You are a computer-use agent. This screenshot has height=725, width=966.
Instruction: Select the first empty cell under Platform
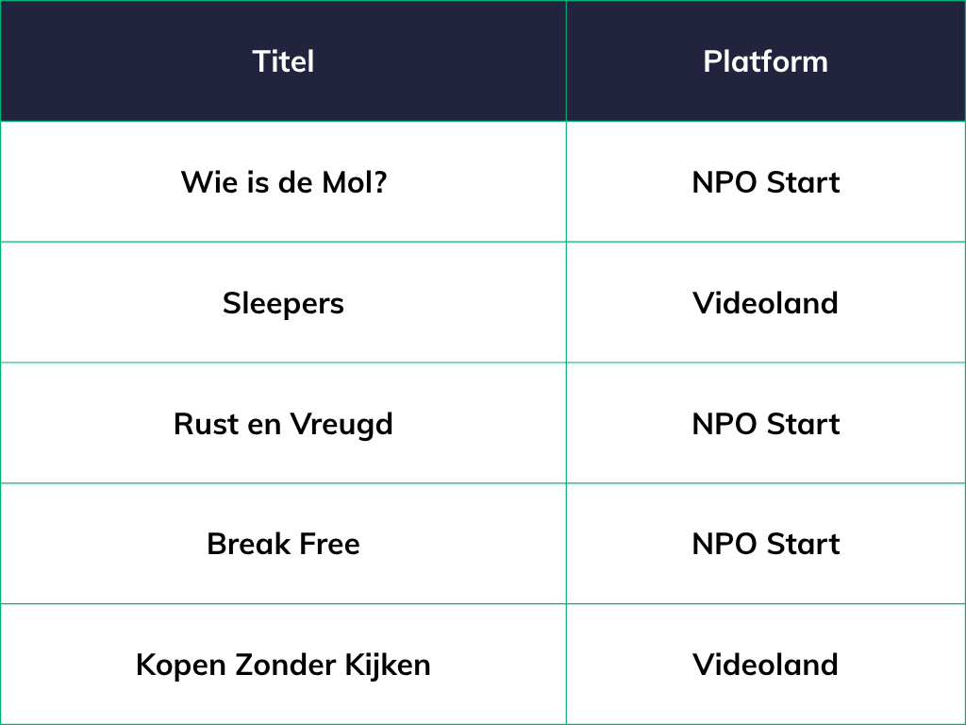pos(765,181)
